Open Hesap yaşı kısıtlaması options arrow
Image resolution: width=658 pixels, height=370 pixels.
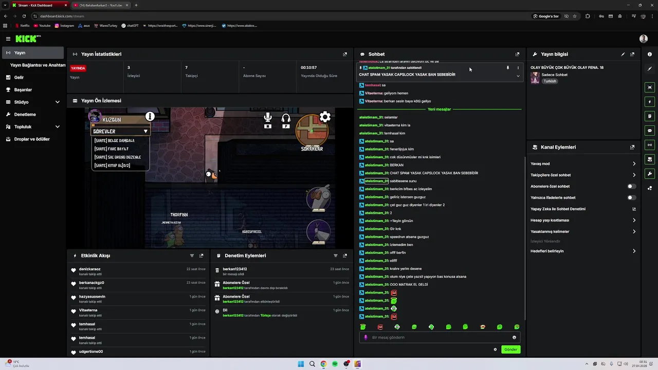tap(634, 220)
